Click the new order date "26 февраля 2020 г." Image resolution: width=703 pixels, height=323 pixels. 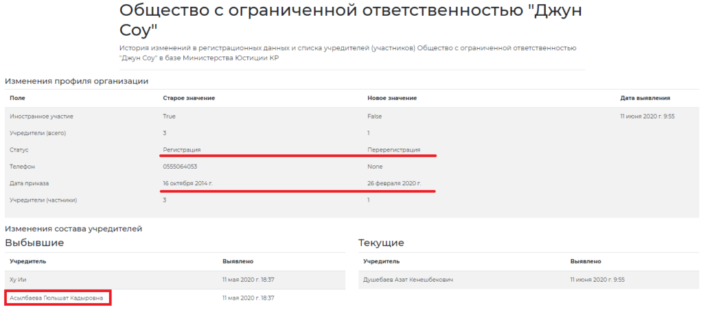pos(394,183)
